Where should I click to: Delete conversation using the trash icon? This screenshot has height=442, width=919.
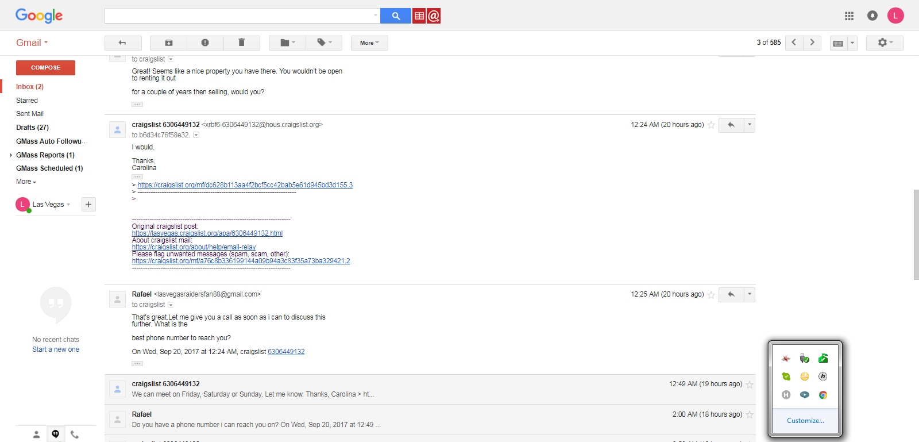(241, 43)
